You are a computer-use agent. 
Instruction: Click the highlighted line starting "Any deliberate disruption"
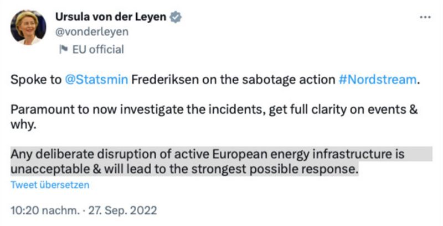click(x=214, y=154)
